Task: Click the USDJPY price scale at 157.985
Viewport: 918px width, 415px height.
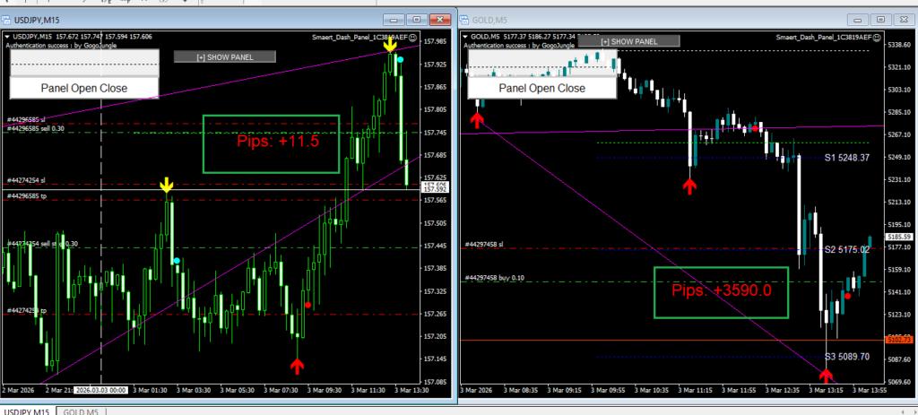Action: coord(434,41)
